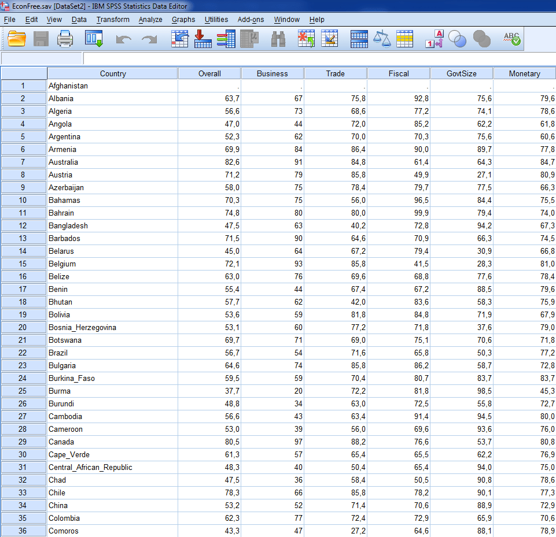Click the Go to case icon
The height and width of the screenshot is (537, 556).
click(x=180, y=39)
